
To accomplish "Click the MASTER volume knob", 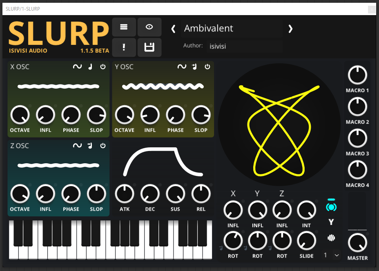I will click(357, 243).
